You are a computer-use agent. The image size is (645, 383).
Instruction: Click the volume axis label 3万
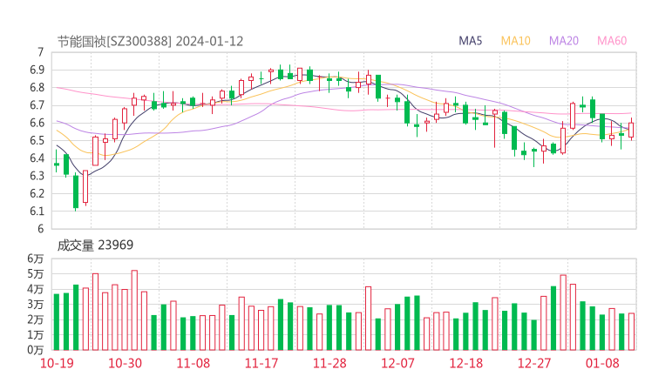(x=36, y=305)
